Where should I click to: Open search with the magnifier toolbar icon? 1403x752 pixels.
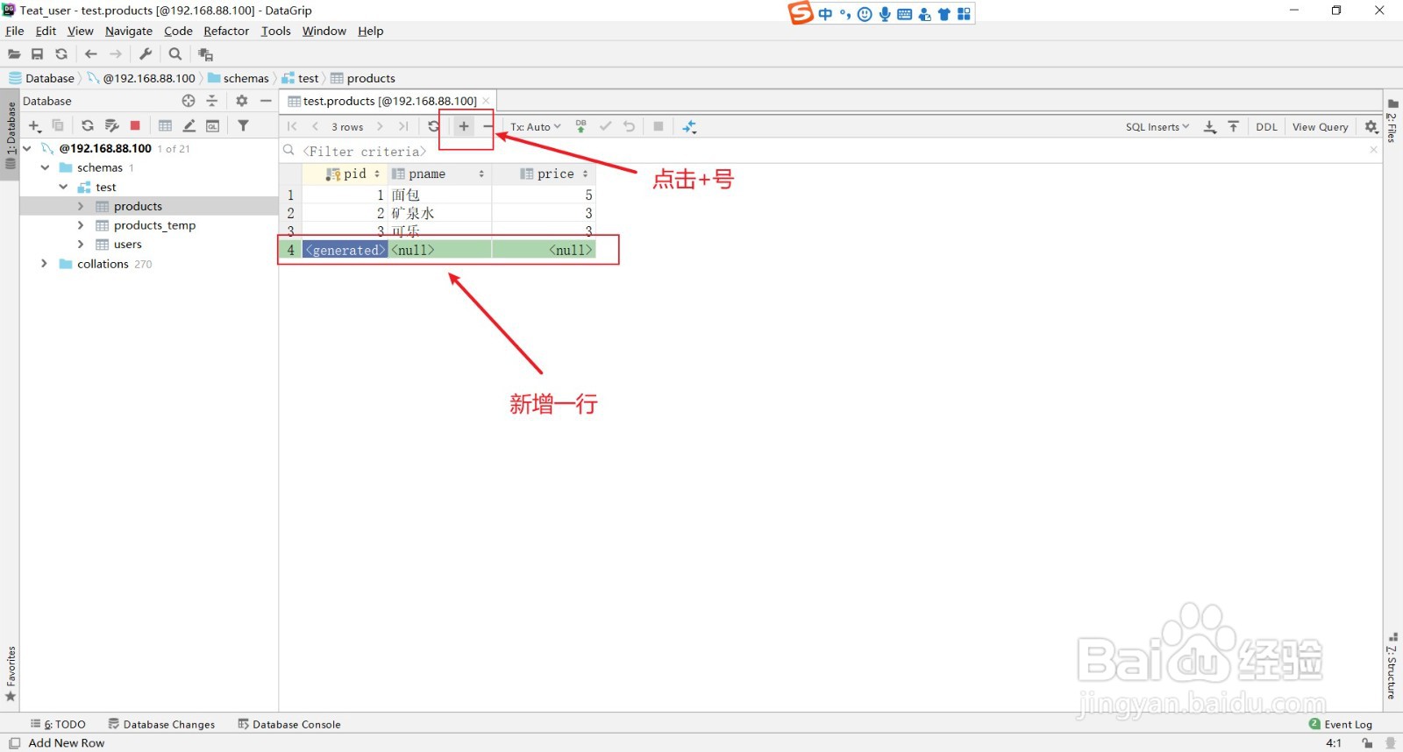175,54
